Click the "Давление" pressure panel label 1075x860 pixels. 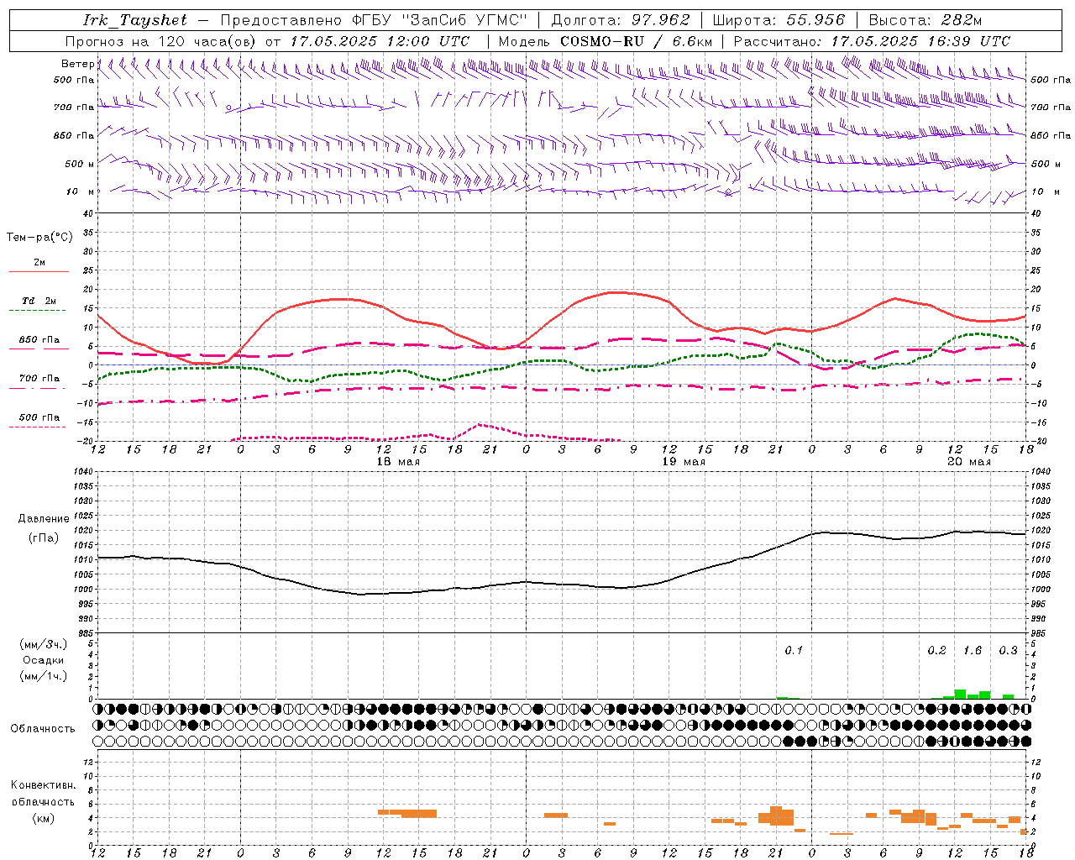(x=44, y=518)
